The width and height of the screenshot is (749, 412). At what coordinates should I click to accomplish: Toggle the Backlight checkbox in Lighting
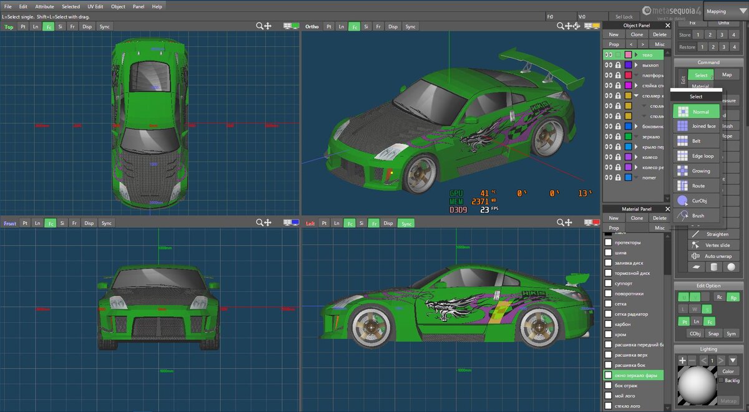722,380
